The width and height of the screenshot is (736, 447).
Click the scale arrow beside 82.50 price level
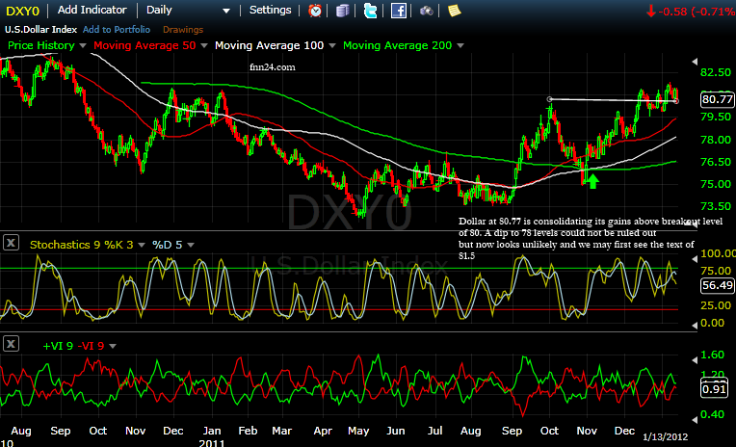(696, 62)
